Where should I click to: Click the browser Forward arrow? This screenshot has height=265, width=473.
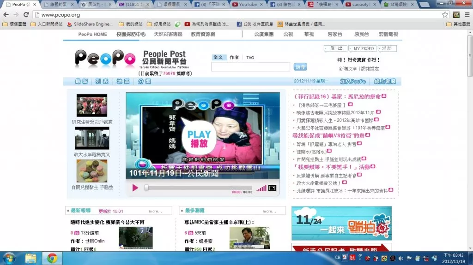coord(16,14)
